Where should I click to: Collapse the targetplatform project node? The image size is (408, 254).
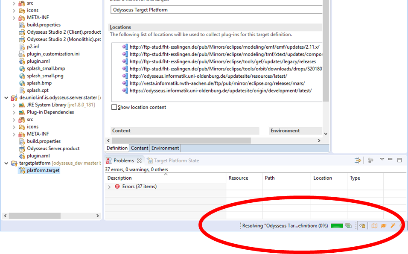(x=6, y=163)
